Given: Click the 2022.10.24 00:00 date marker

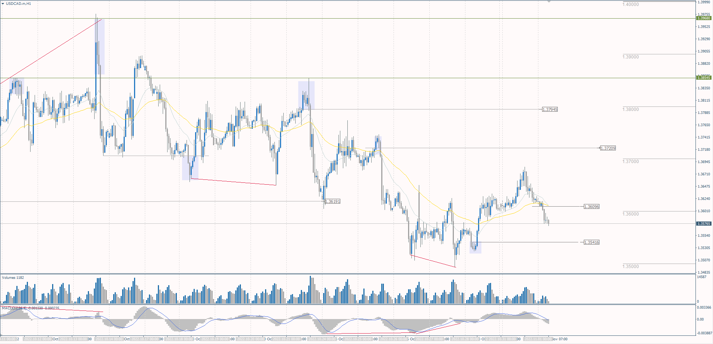Looking at the screenshot, I should pos(322,339).
